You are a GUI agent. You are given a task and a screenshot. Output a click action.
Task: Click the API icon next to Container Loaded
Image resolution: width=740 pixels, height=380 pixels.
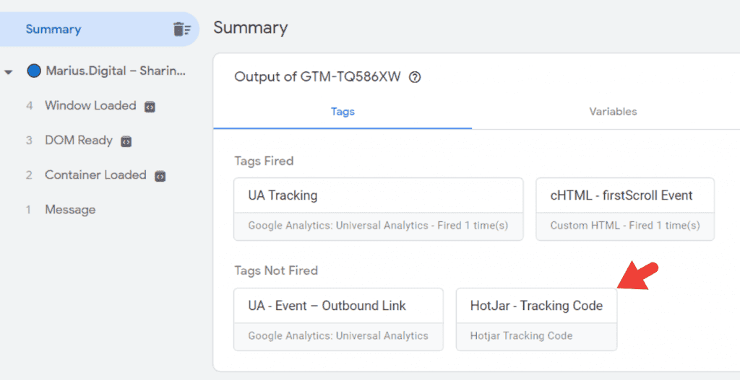coord(160,176)
